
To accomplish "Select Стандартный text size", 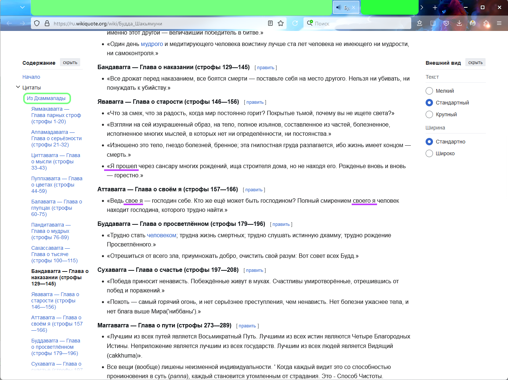I will coord(429,103).
